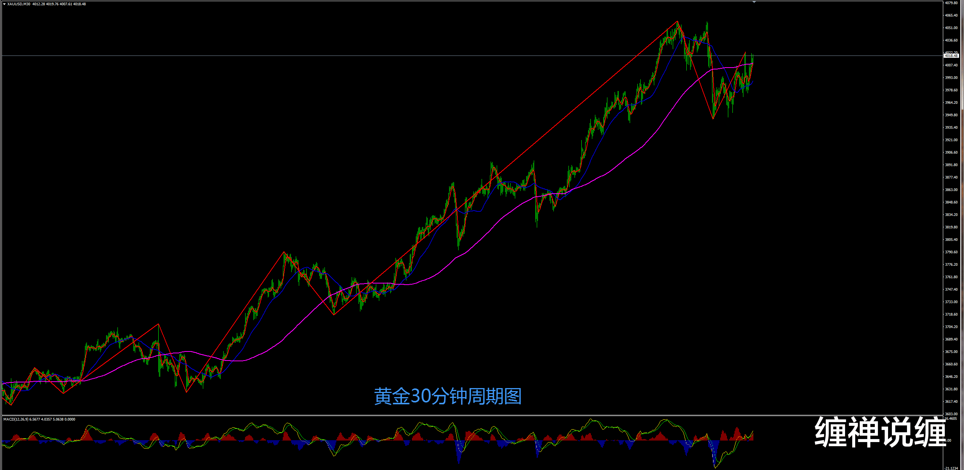This screenshot has width=964, height=470.
Task: Click the grey chart shift marker triangle
Action: coord(754,2)
